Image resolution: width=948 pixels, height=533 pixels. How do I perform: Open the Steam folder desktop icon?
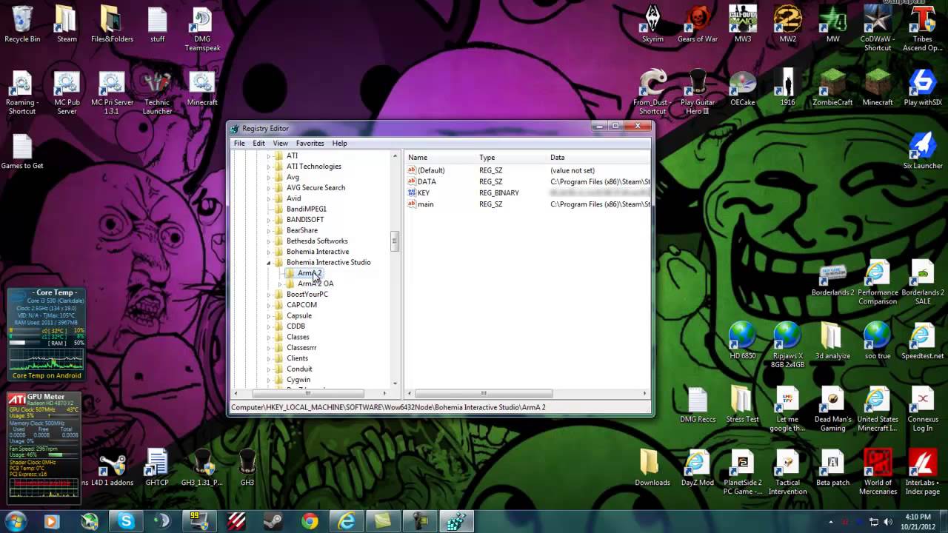pyautogui.click(x=67, y=25)
